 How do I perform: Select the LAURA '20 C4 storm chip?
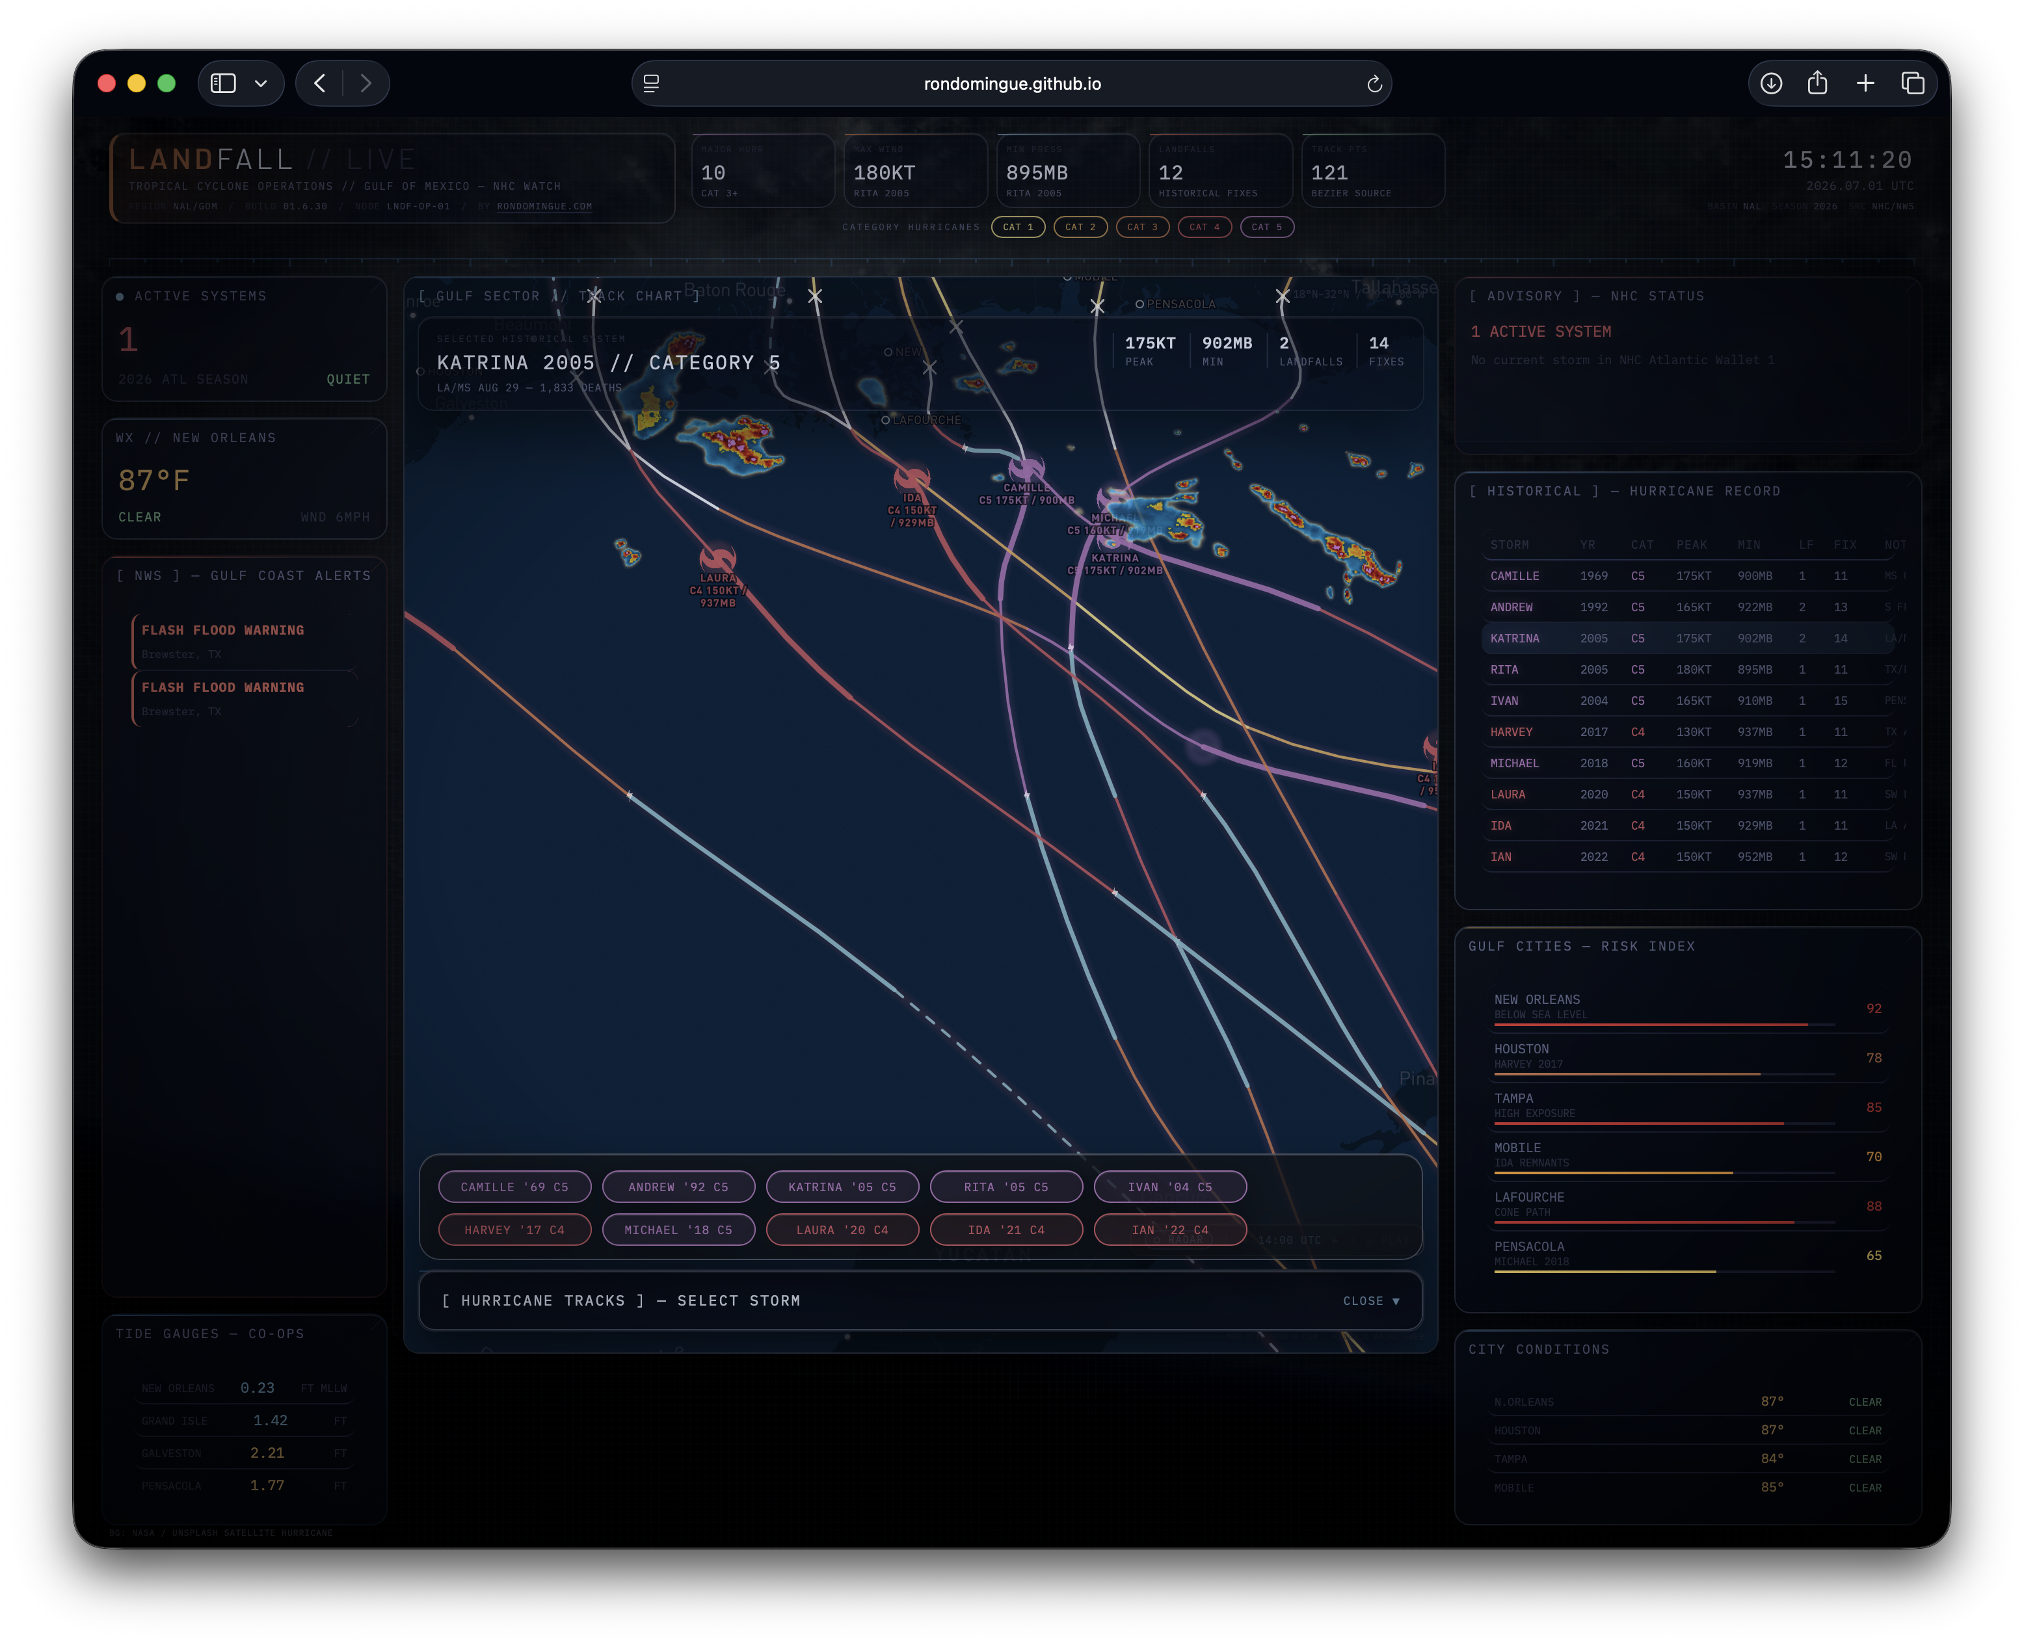click(x=843, y=1230)
